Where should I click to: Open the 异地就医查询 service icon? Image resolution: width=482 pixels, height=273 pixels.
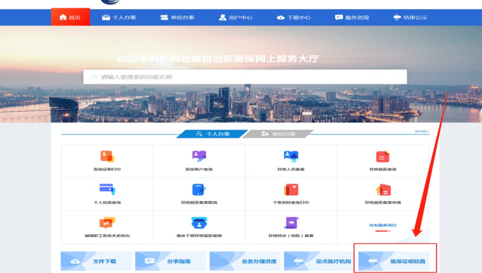tap(383, 156)
